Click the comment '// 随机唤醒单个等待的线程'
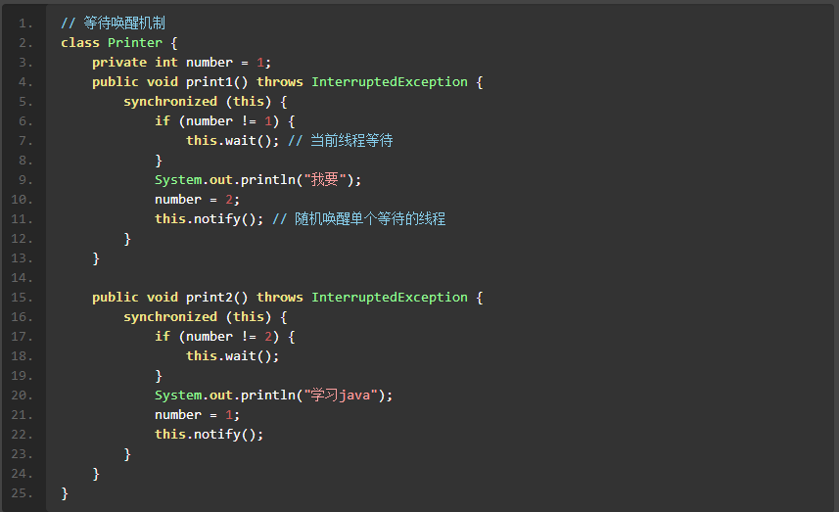Screen dimensions: 839x512 point(359,219)
